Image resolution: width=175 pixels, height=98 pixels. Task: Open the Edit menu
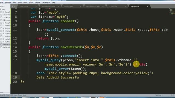click(x=1, y=2)
